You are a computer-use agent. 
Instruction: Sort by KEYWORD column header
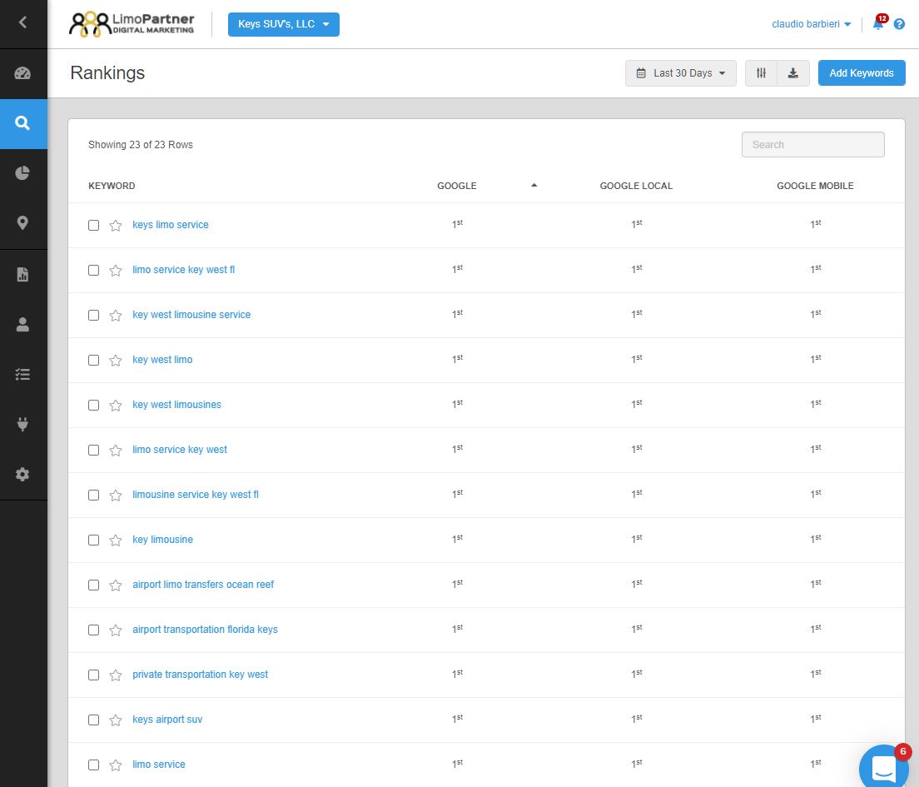[112, 186]
